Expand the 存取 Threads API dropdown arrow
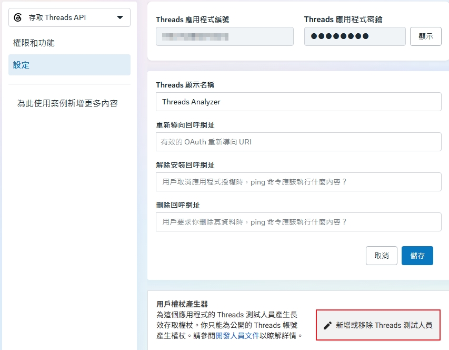 pos(120,17)
